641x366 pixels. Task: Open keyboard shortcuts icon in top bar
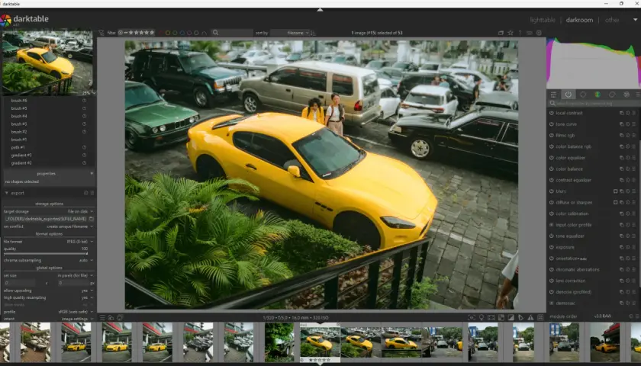tap(530, 33)
